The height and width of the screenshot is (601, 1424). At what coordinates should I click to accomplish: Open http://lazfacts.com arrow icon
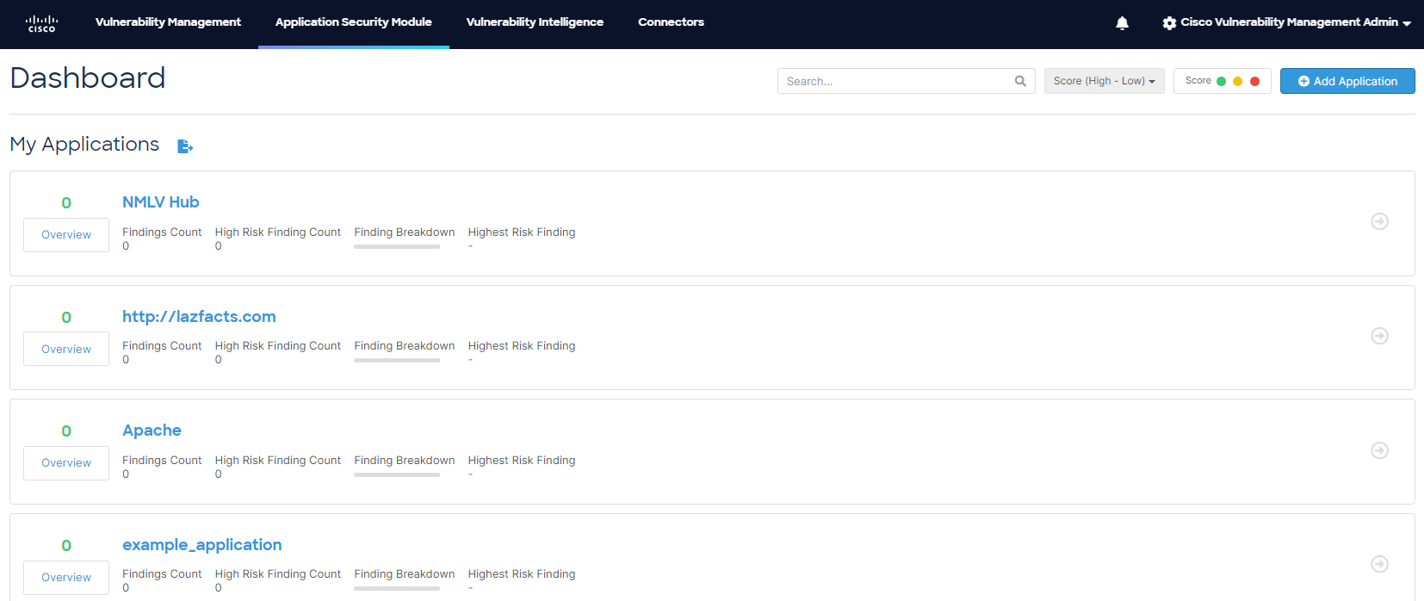tap(1379, 336)
